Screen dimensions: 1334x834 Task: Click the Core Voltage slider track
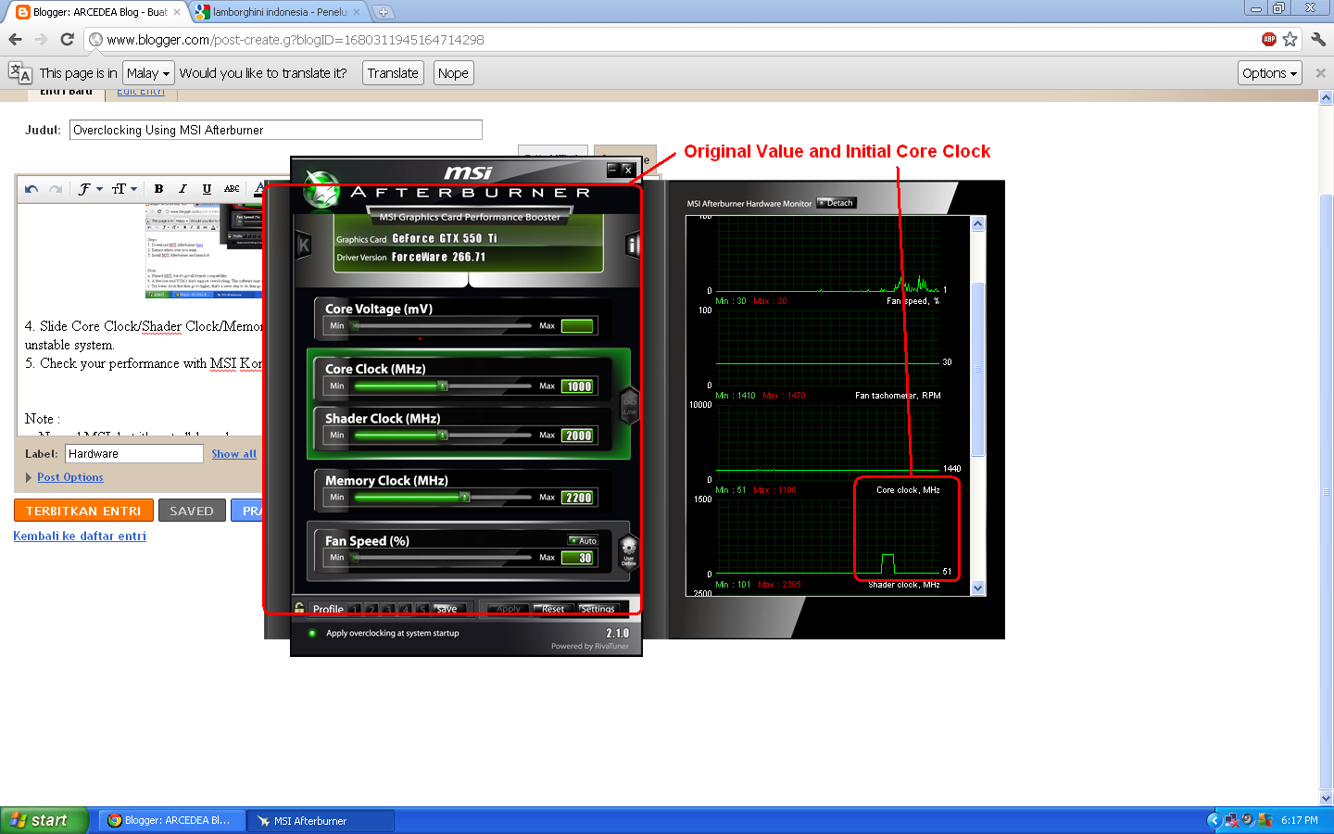[x=442, y=325]
